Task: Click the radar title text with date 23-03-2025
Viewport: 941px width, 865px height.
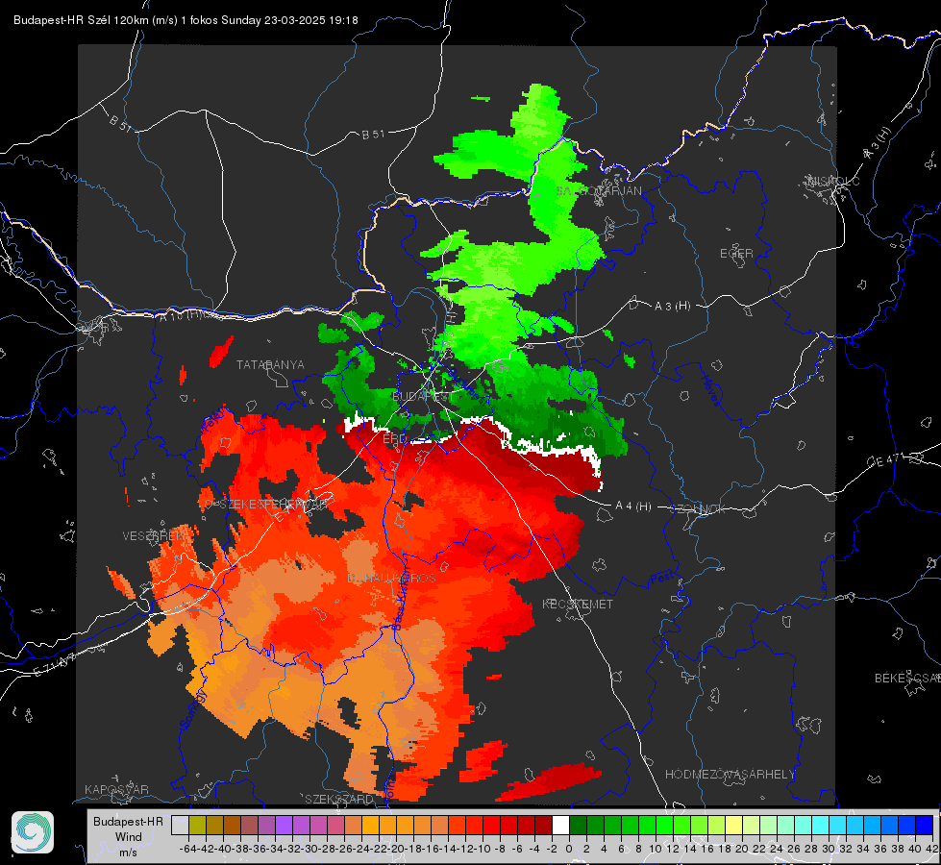Action: coord(186,20)
